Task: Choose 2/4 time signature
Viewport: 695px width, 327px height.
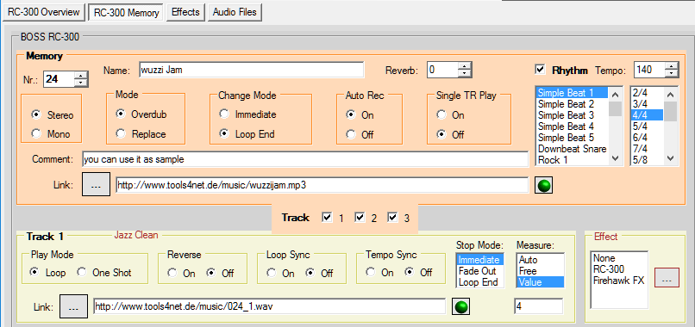Action: pos(647,93)
